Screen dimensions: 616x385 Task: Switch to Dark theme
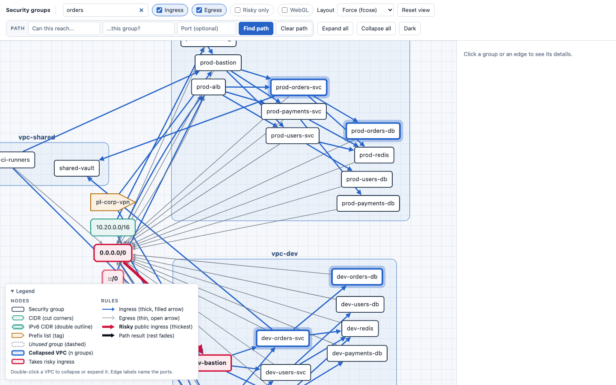pos(410,29)
